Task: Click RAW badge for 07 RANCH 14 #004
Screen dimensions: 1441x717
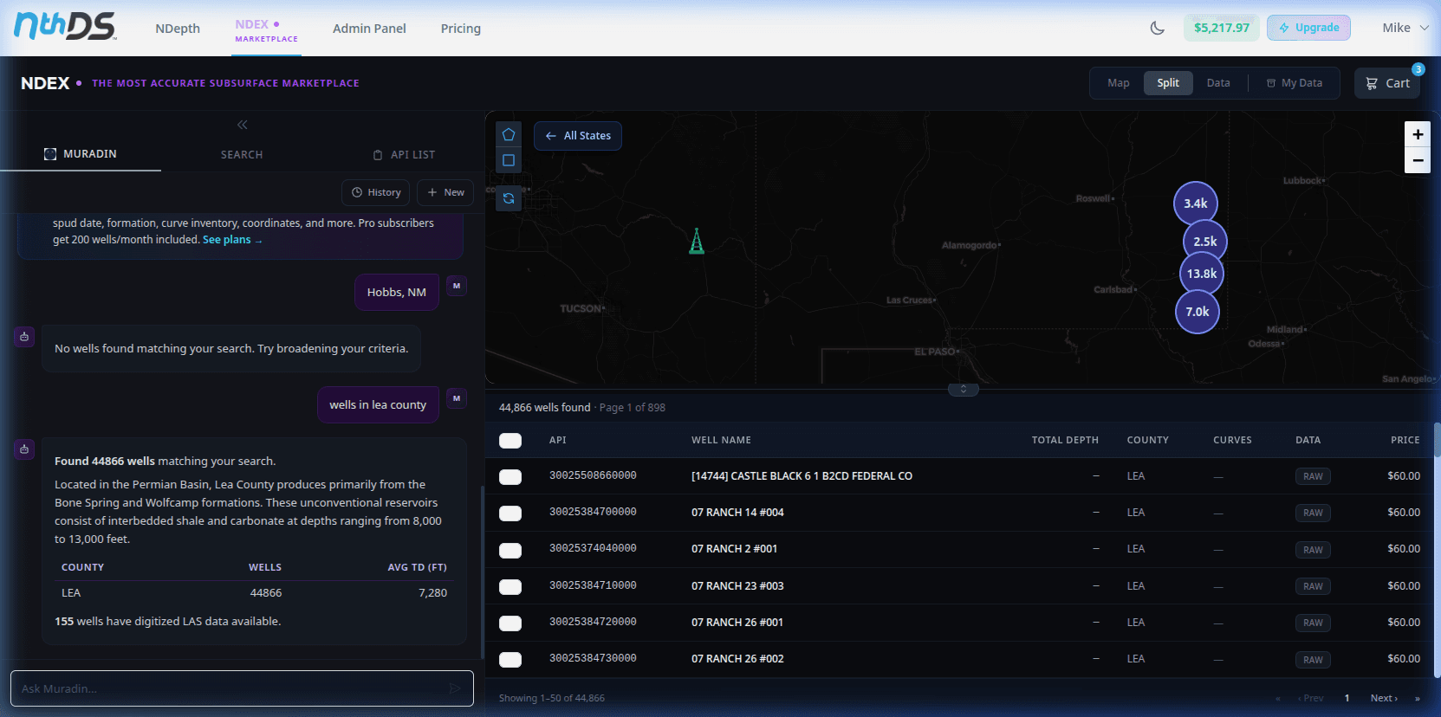Action: 1313,513
